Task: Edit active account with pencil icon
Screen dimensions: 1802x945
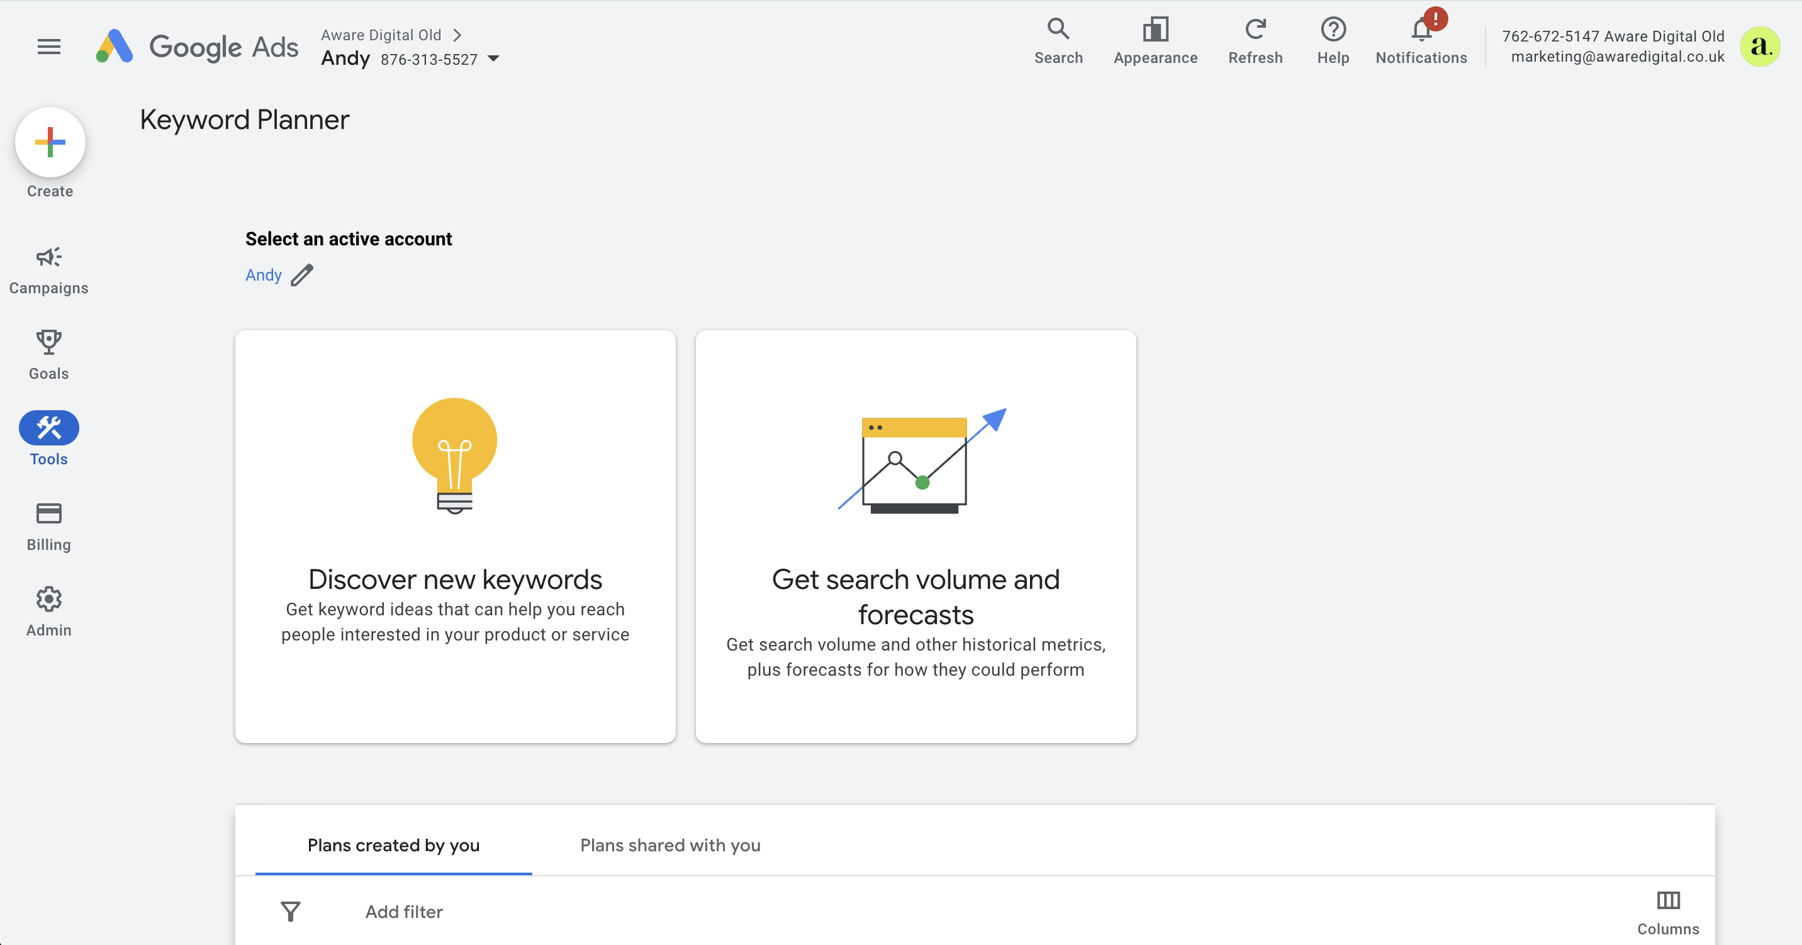Action: (x=301, y=276)
